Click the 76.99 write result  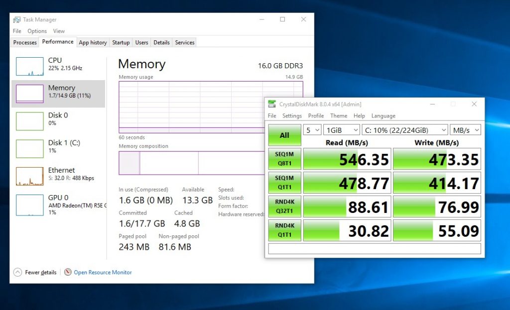coord(437,207)
